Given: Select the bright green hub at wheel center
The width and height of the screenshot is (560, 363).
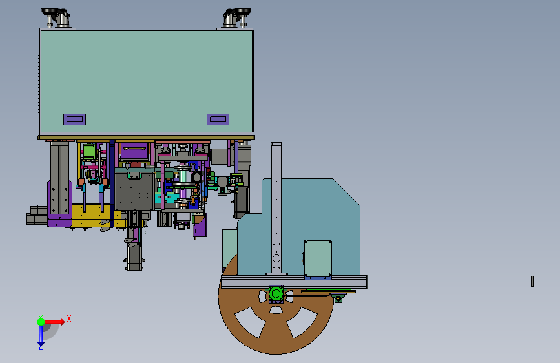Looking at the screenshot, I should point(276,294).
